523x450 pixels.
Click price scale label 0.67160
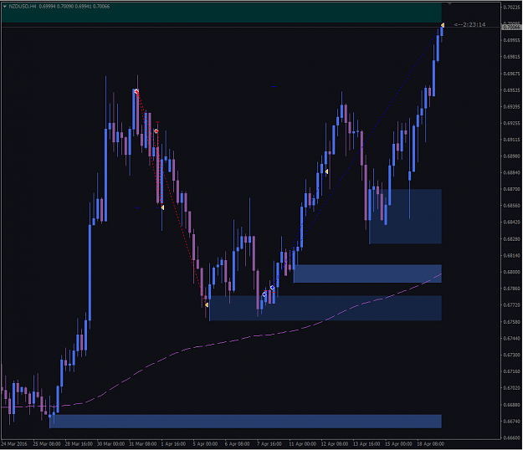coord(511,371)
